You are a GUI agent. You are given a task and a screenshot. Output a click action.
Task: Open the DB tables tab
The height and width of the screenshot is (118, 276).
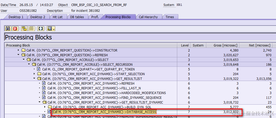pyautogui.click(x=77, y=17)
